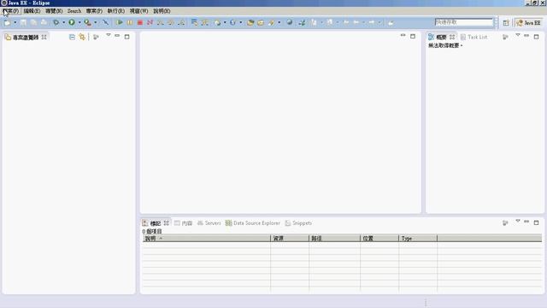
Task: Click the Drop to Frame icon
Action: (x=194, y=23)
